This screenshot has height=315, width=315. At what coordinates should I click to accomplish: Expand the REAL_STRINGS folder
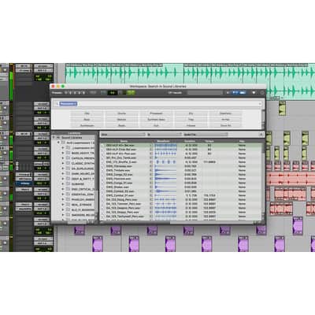[63, 205]
